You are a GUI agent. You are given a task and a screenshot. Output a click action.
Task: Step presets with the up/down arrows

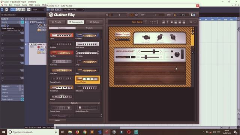click(x=145, y=22)
